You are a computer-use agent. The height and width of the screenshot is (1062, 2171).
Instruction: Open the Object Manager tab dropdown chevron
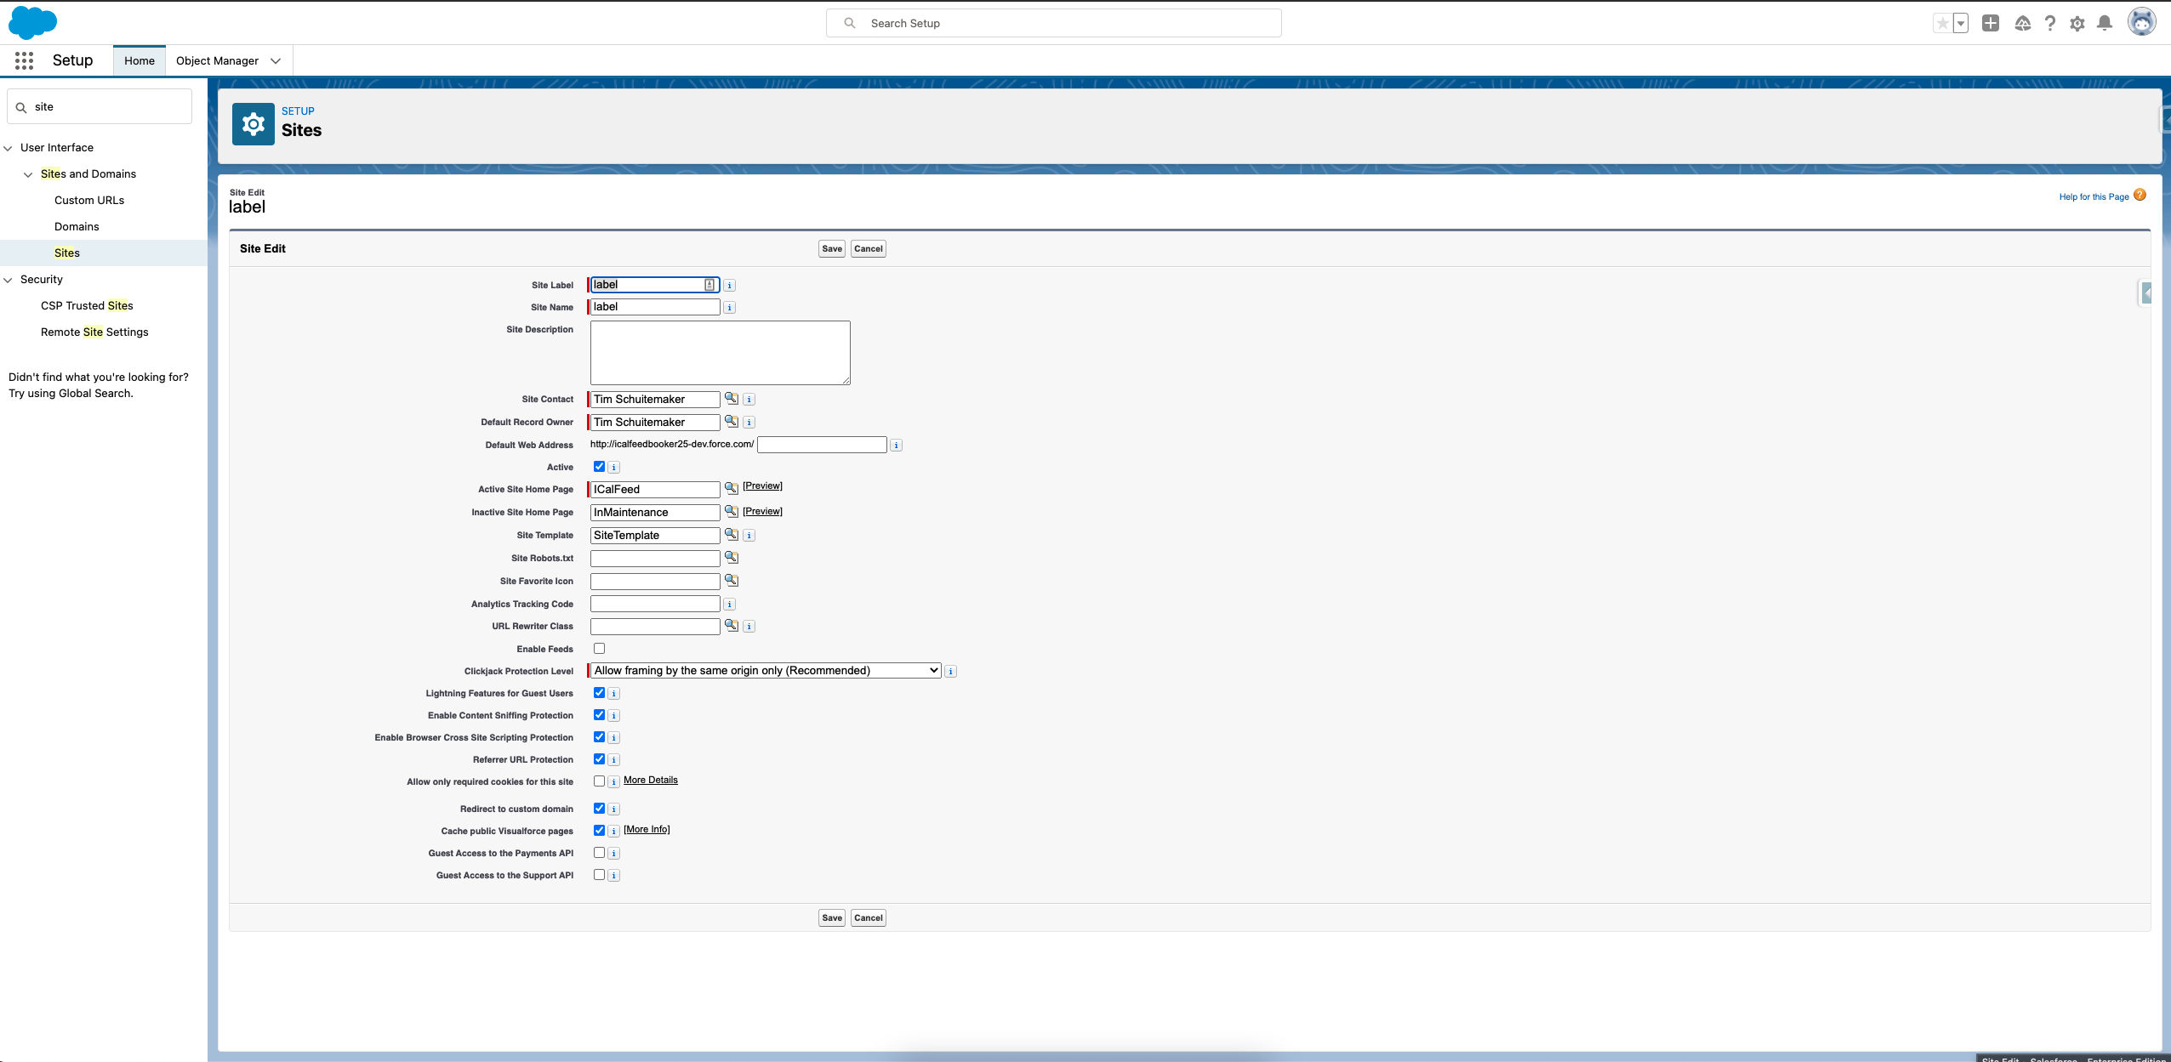[276, 61]
